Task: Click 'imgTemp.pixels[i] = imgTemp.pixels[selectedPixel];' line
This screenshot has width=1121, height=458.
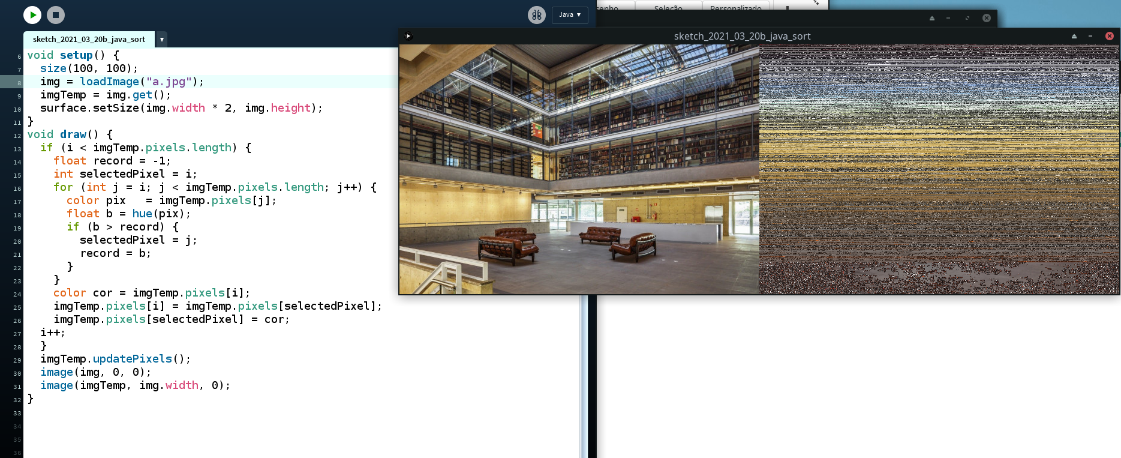Action: (x=218, y=306)
